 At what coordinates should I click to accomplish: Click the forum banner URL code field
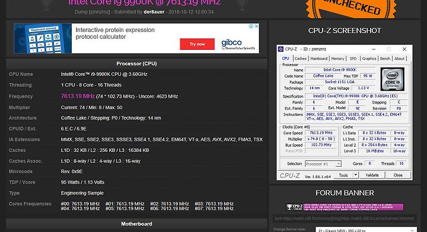pyautogui.click(x=345, y=218)
